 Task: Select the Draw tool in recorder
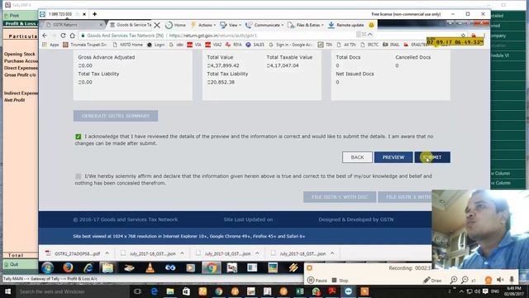point(432,281)
